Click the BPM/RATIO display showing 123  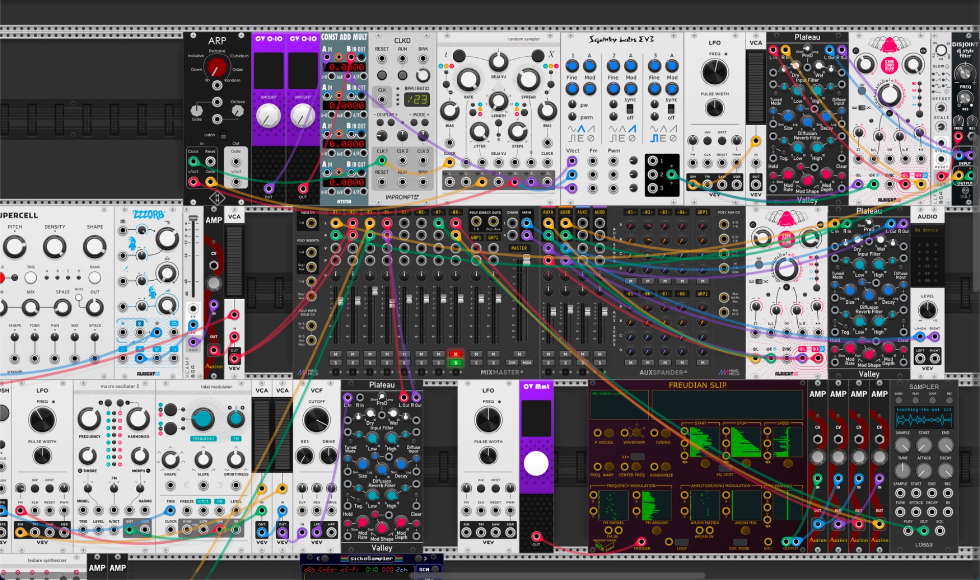tap(417, 99)
